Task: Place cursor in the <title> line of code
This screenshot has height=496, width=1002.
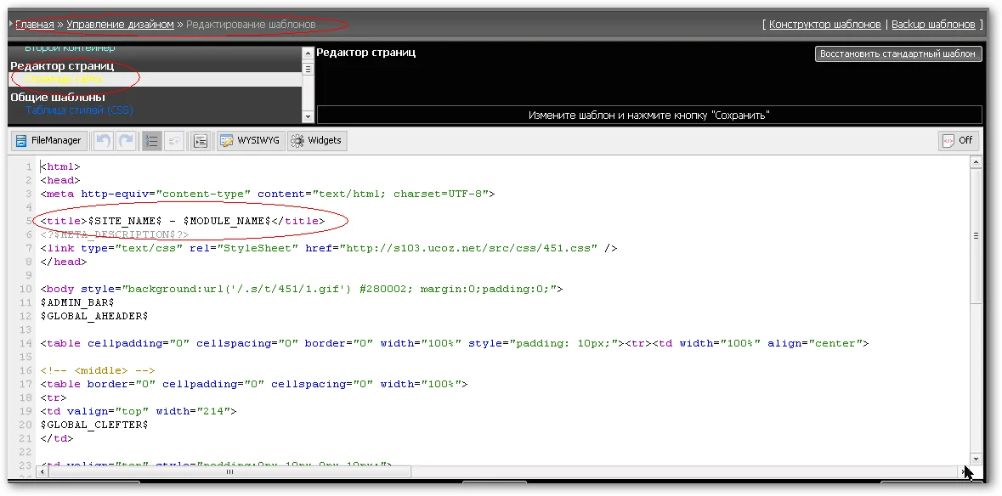Action: [182, 221]
